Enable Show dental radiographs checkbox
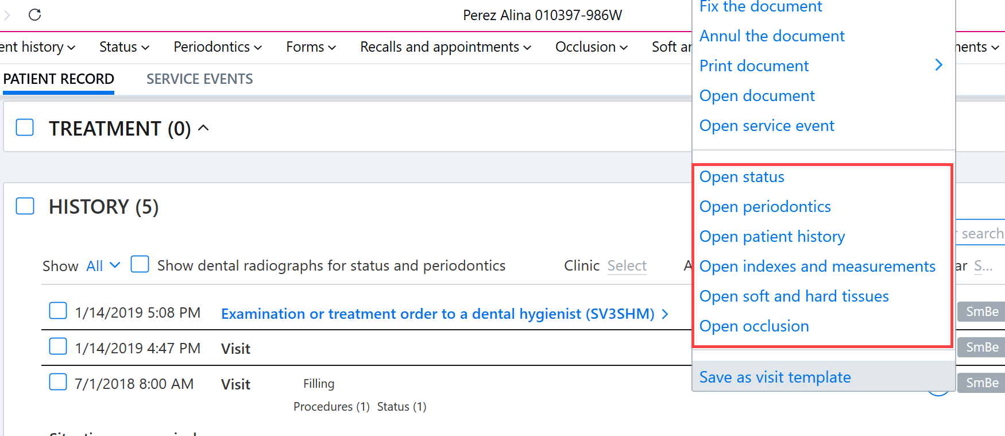1005x436 pixels. click(x=140, y=264)
